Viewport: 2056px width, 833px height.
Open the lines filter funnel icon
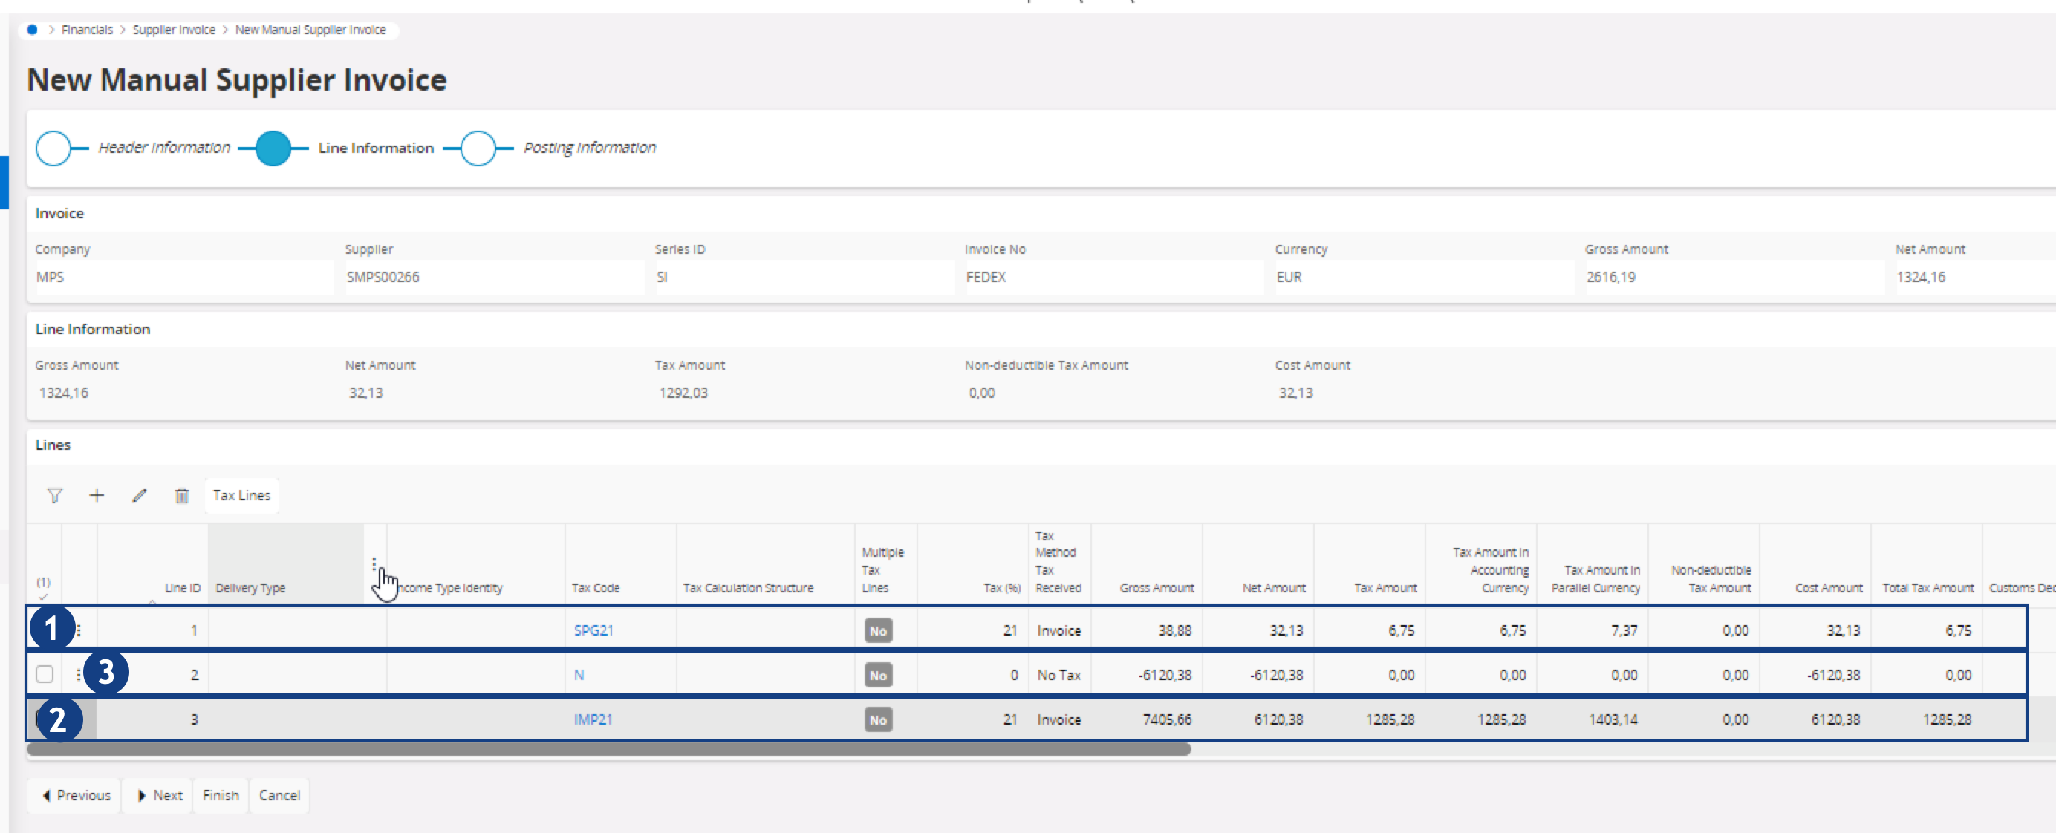point(54,495)
